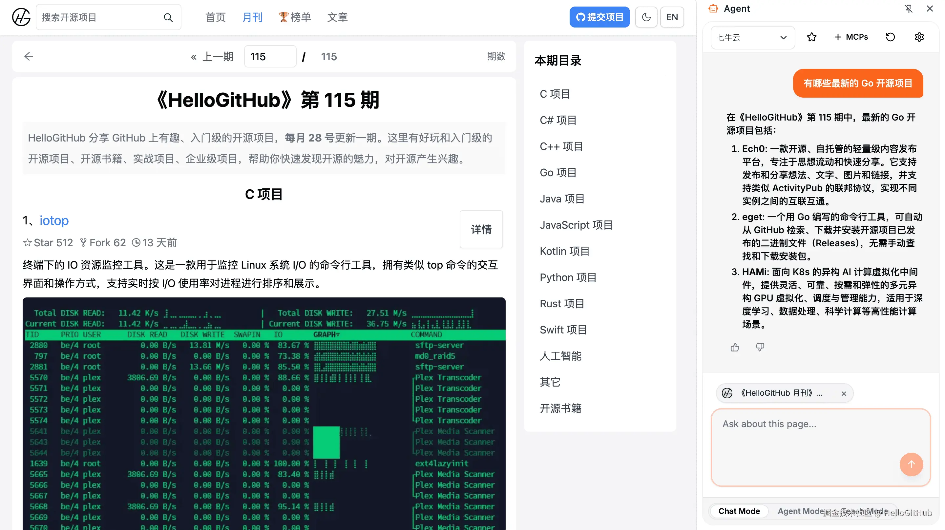Add MCPs via plus button
This screenshot has height=530, width=945.
click(851, 37)
